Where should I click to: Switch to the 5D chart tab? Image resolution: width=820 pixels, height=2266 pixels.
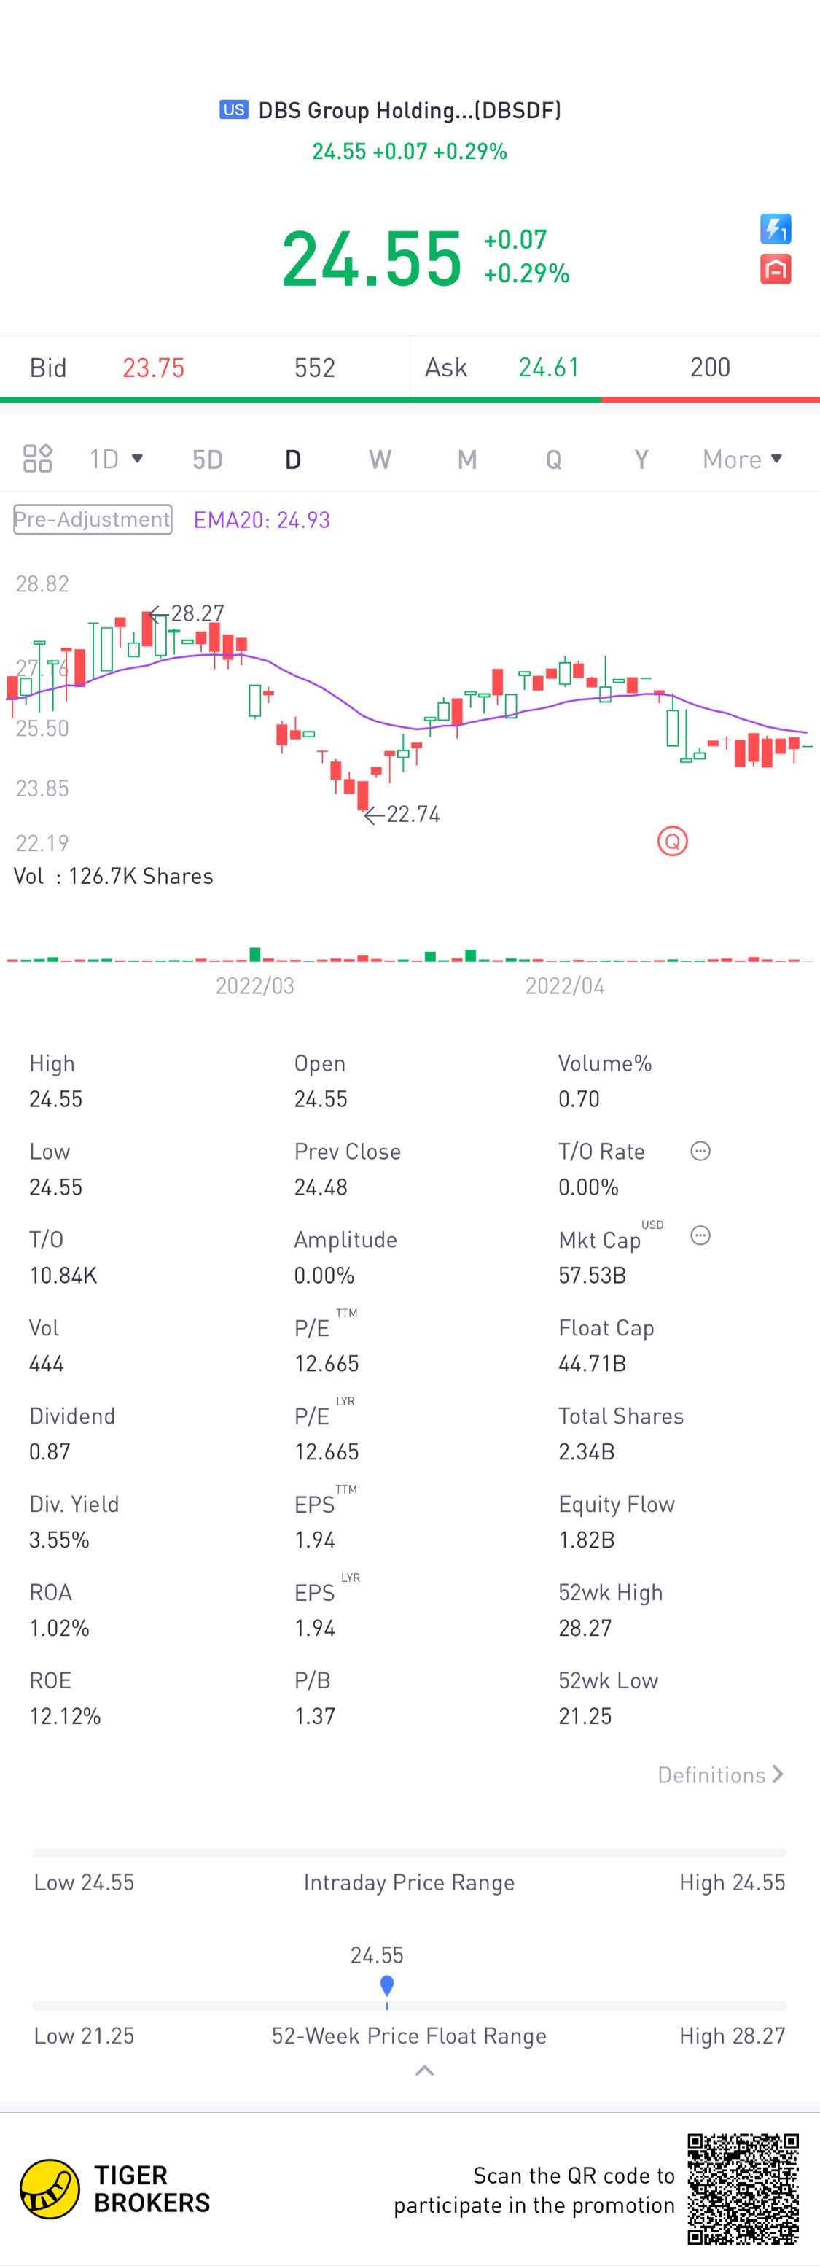[x=208, y=459]
